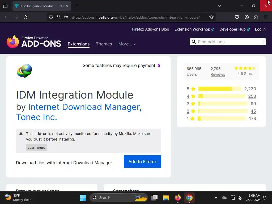Open the tracking protection shield icon

point(51,17)
